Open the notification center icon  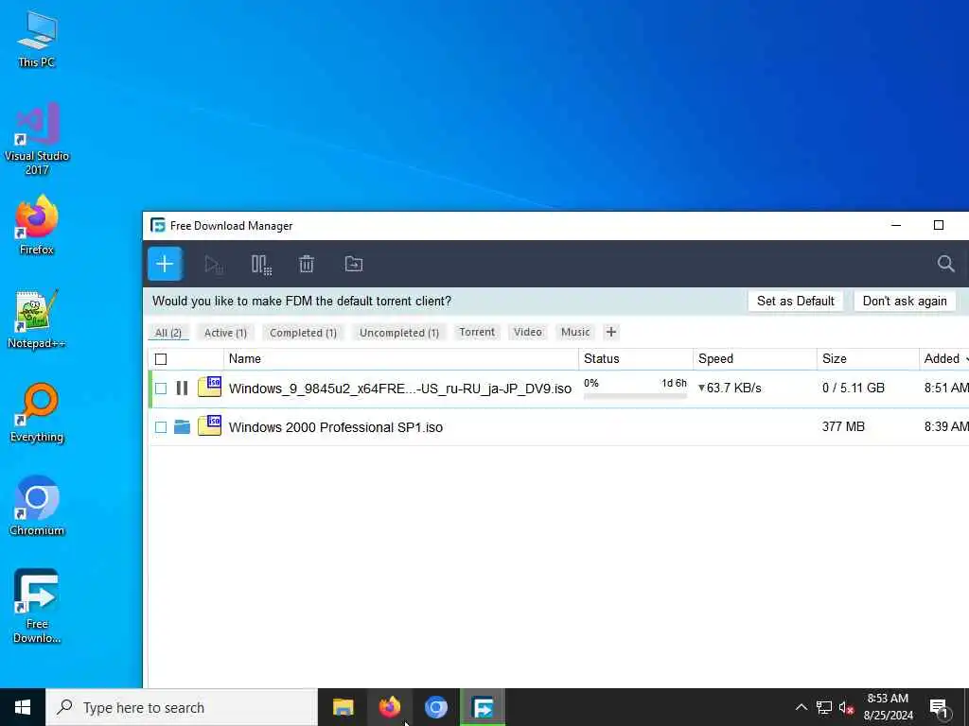[939, 708]
